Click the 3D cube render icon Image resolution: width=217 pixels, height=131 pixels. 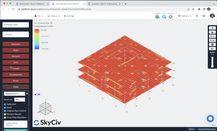pos(212,49)
